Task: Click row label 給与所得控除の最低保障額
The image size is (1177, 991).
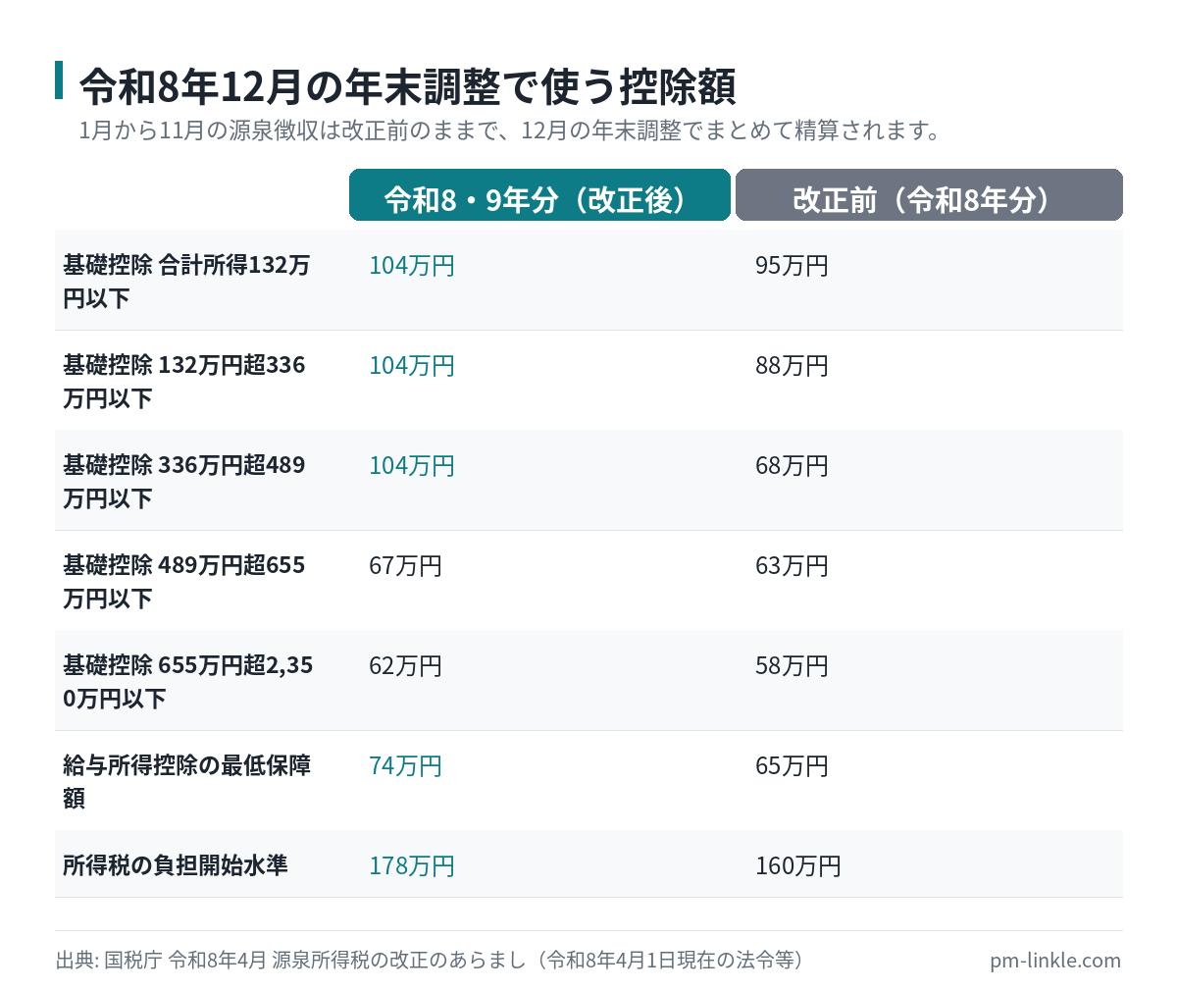Action: click(187, 782)
